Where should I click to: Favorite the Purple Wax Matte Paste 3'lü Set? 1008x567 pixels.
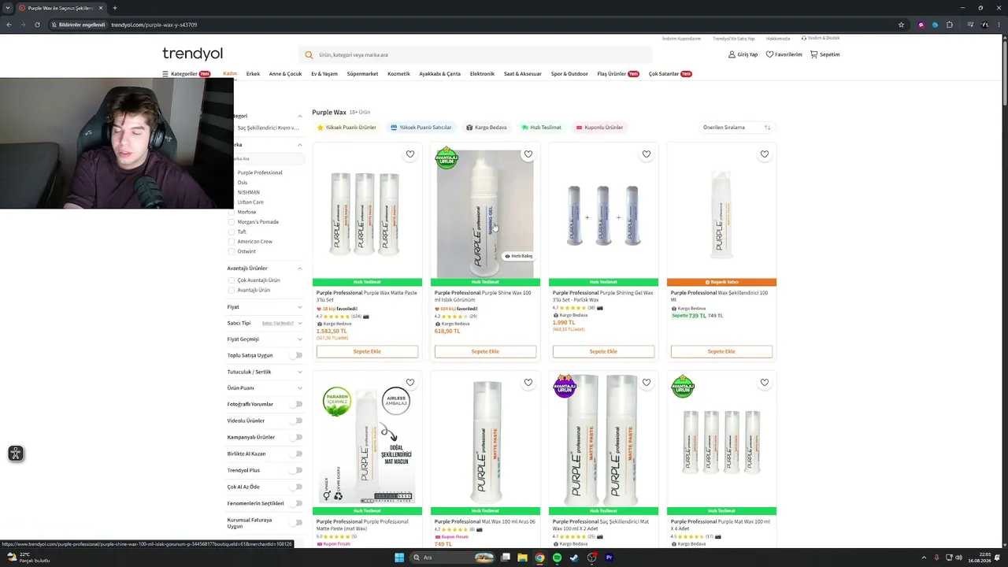pos(410,154)
